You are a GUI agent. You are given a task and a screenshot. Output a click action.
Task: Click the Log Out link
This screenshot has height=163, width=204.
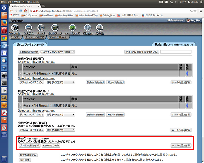pyautogui.click(x=193, y=20)
